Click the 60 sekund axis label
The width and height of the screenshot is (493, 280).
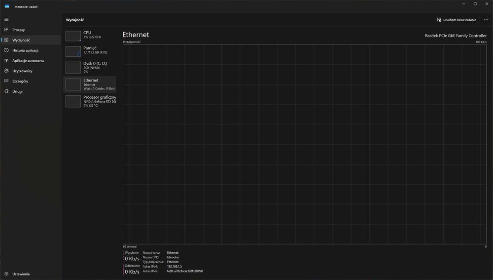130,246
